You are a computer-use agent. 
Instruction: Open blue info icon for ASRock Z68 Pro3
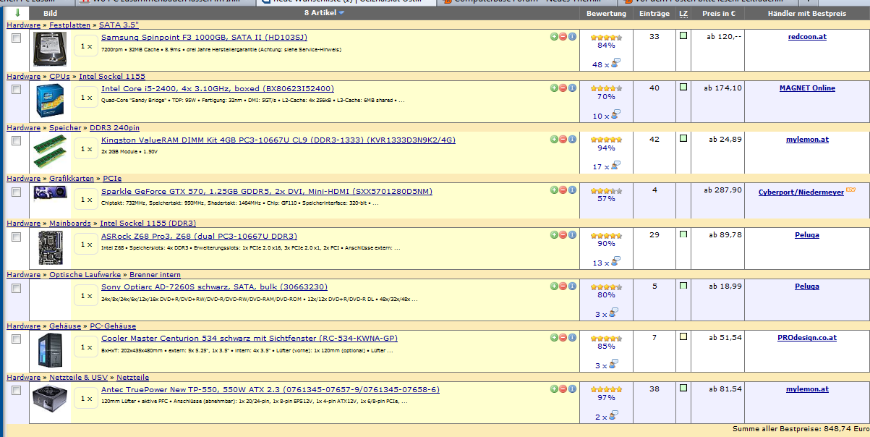(572, 234)
